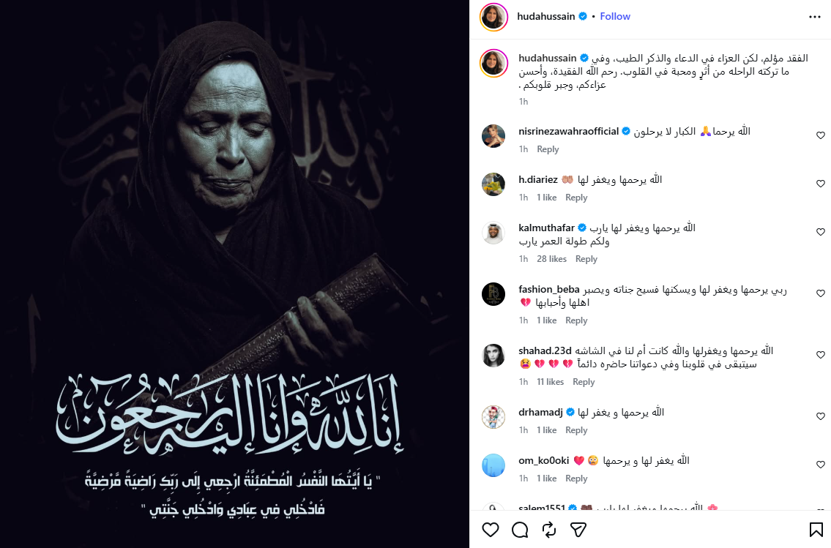The height and width of the screenshot is (548, 831).
Task: Reply to fashion_beba's comment
Action: click(x=576, y=320)
